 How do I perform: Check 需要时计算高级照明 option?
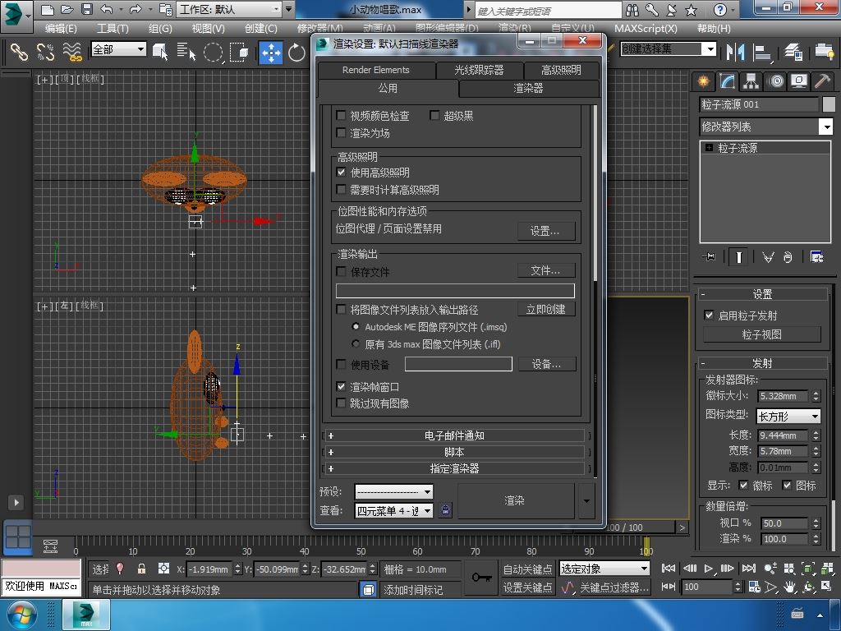(x=341, y=190)
